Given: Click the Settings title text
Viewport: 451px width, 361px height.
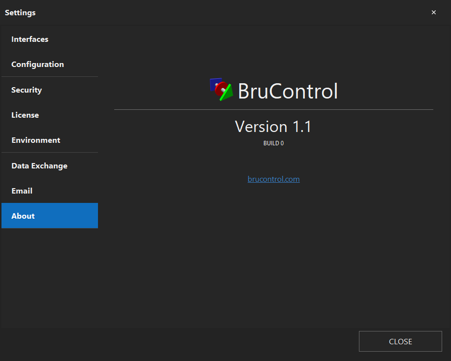Looking at the screenshot, I should (20, 13).
